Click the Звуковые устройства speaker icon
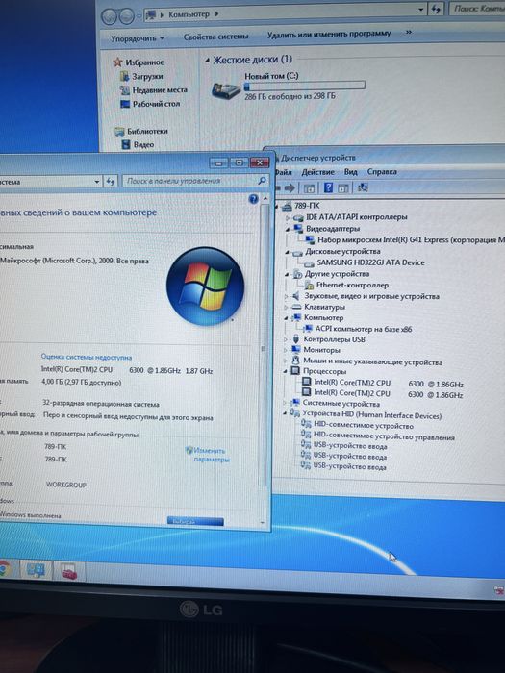The width and height of the screenshot is (505, 673). click(296, 296)
